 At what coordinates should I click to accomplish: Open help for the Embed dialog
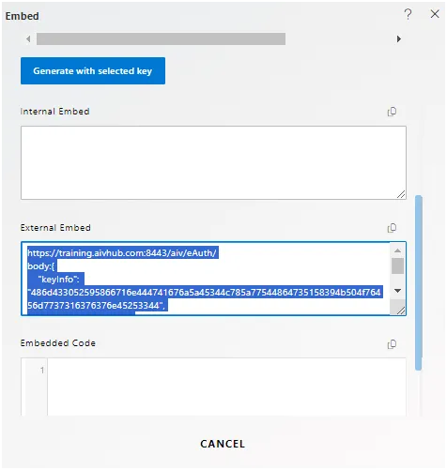pos(408,14)
